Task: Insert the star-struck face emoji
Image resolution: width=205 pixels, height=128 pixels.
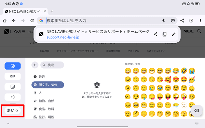Action: (x=184, y=80)
